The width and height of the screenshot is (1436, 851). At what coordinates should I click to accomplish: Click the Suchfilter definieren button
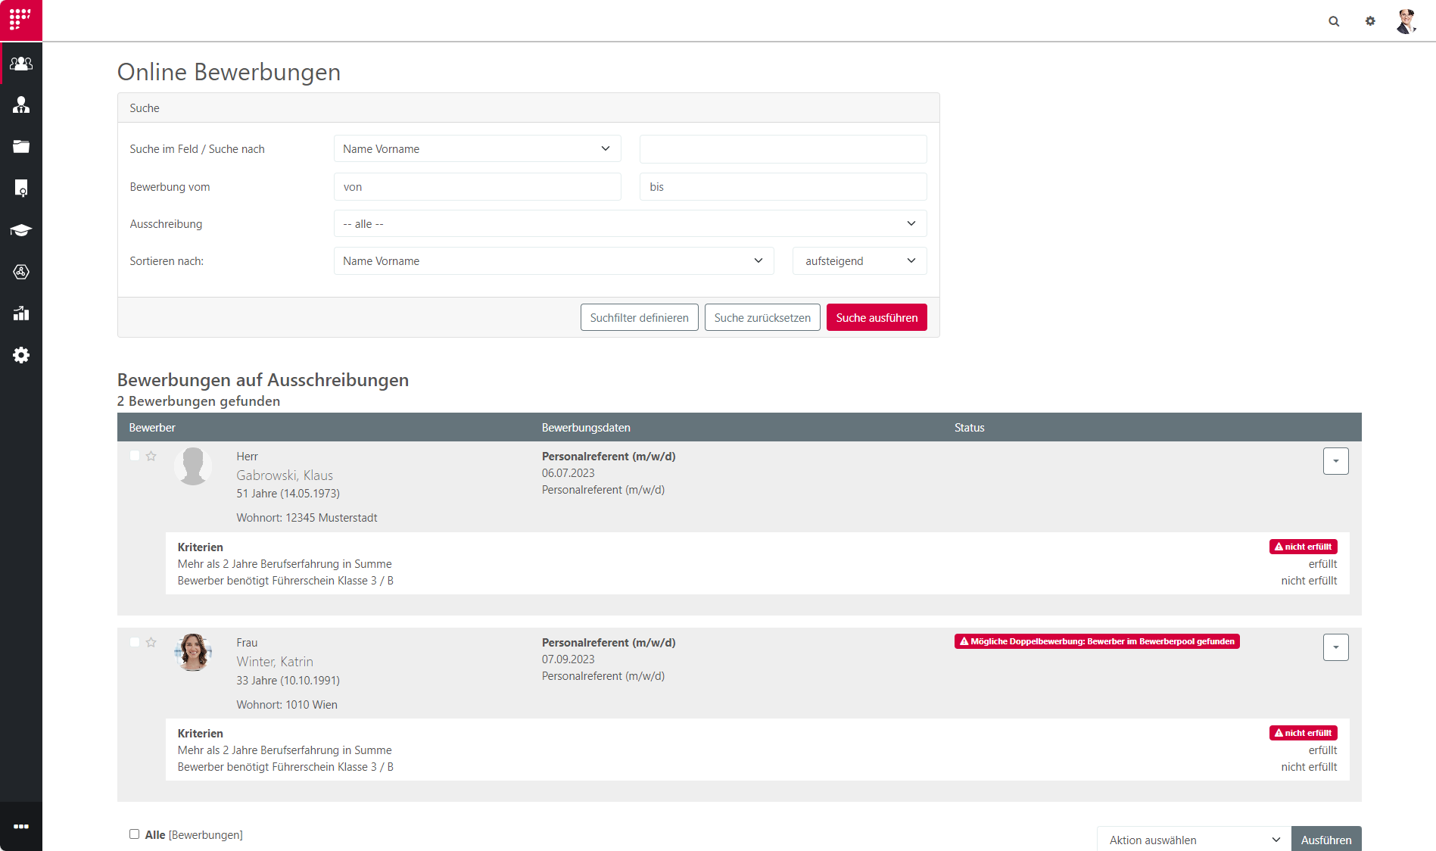[640, 318]
